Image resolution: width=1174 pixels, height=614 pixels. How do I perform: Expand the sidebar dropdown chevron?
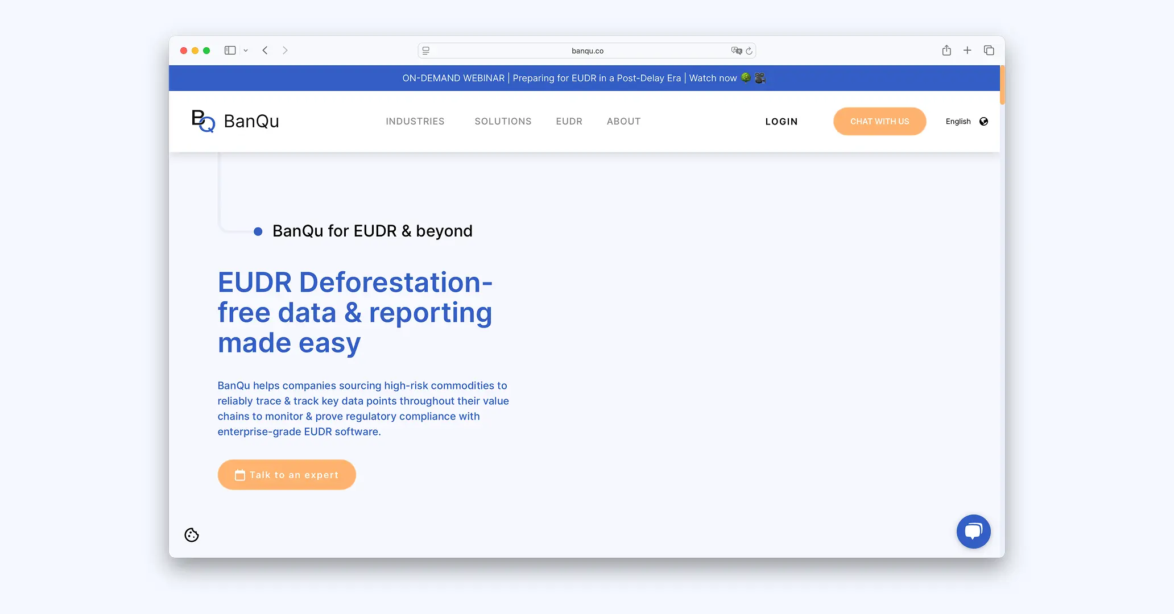pyautogui.click(x=246, y=51)
